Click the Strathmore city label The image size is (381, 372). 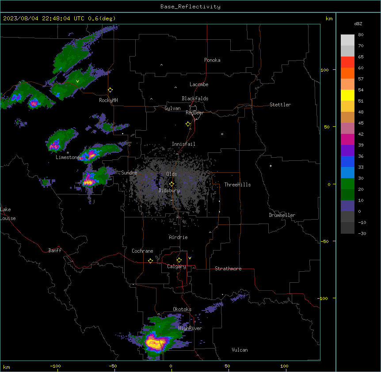tap(228, 269)
